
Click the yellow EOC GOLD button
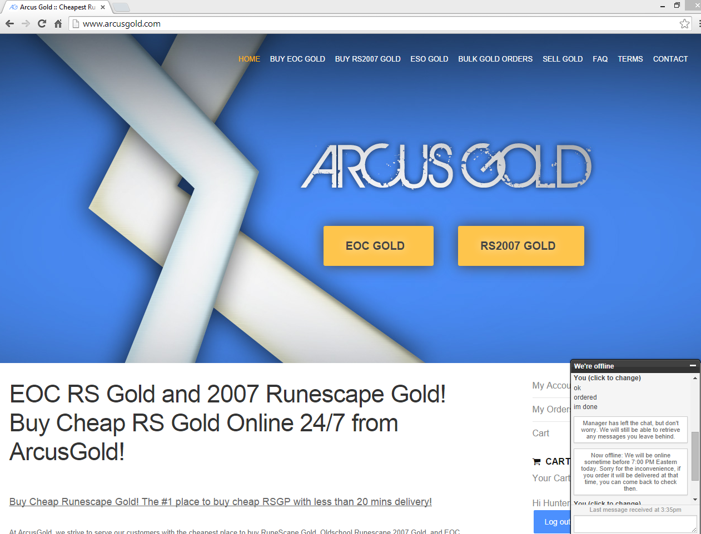(379, 246)
